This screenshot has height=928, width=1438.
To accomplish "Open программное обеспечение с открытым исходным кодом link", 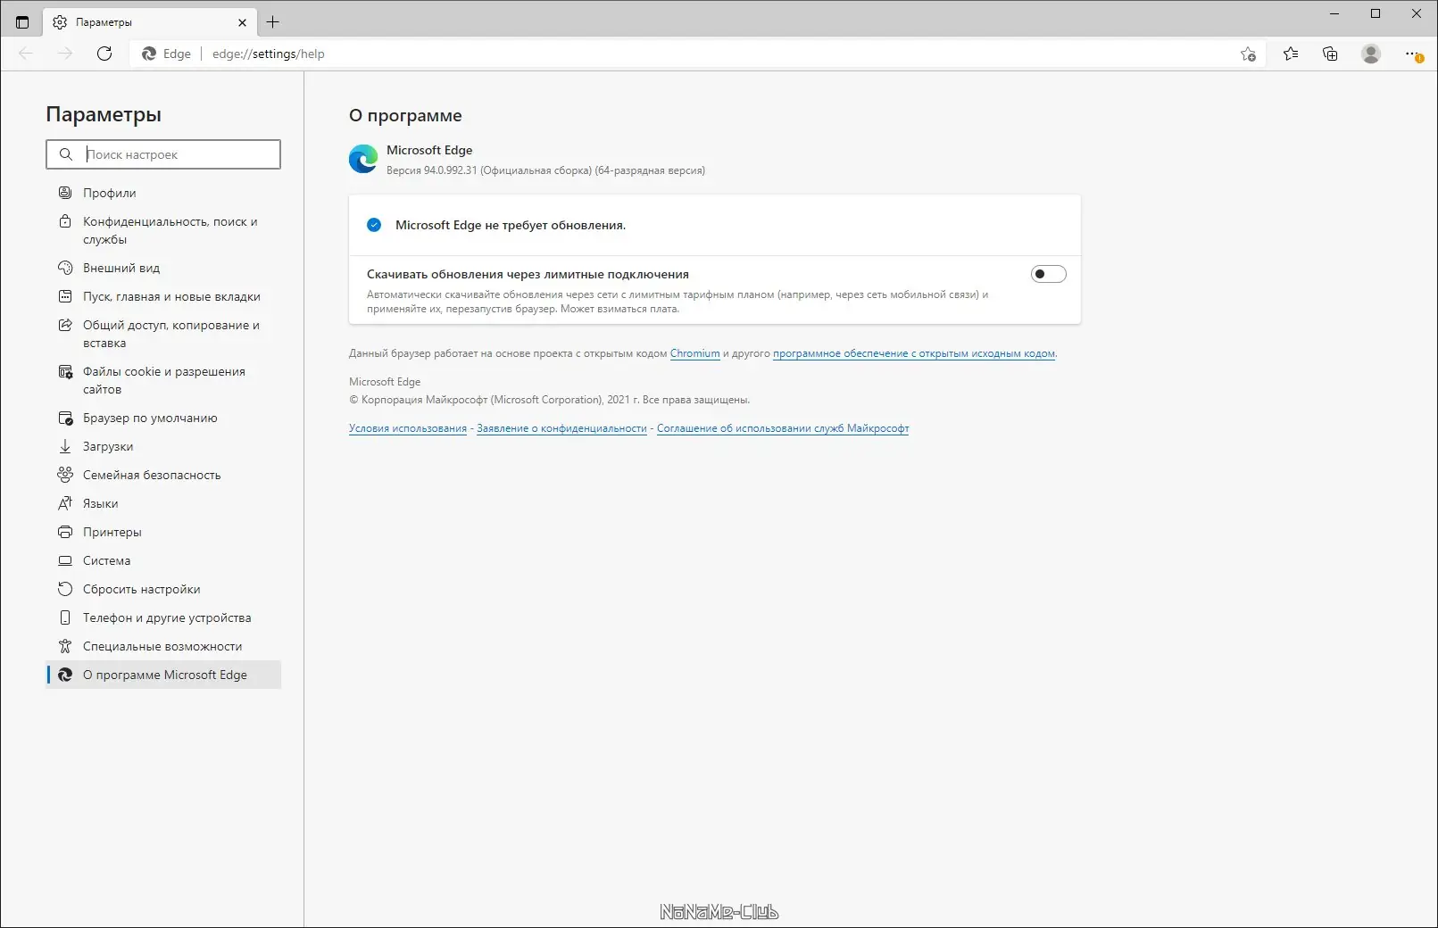I will point(914,353).
